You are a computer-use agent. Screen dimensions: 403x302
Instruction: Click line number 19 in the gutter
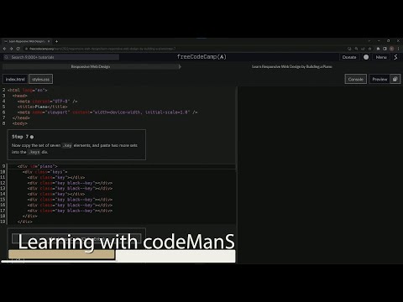(x=3, y=221)
